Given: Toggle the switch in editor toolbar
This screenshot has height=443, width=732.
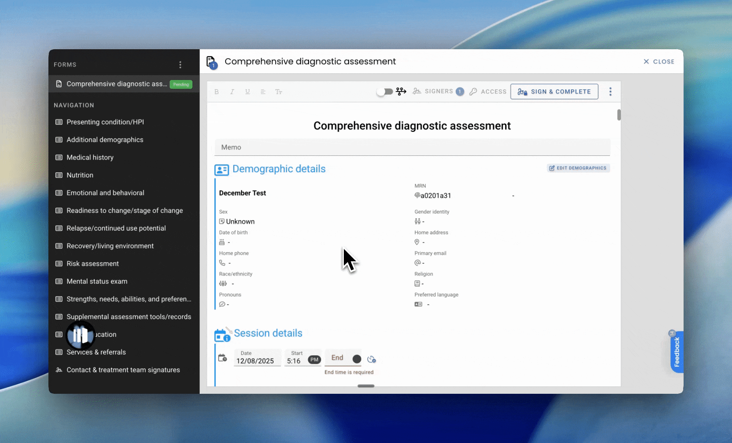Looking at the screenshot, I should click(384, 92).
